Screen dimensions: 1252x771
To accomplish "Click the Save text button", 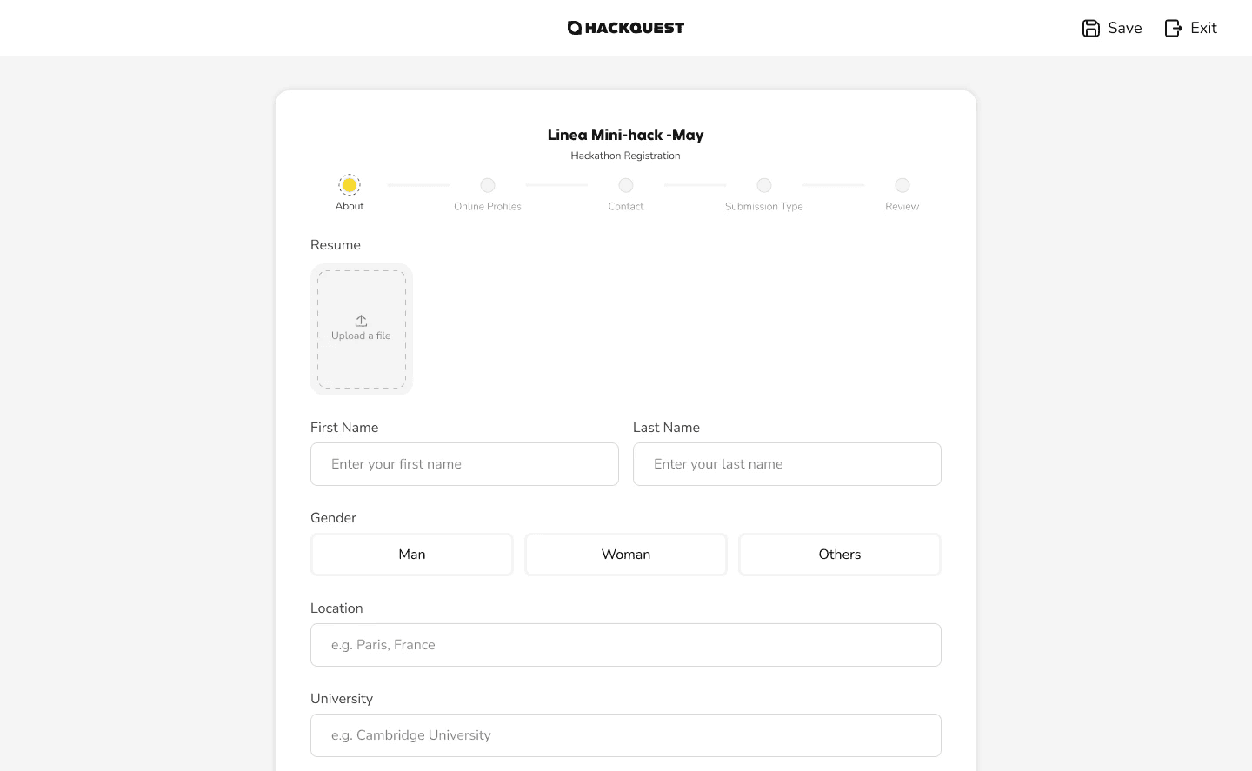I will tap(1125, 28).
